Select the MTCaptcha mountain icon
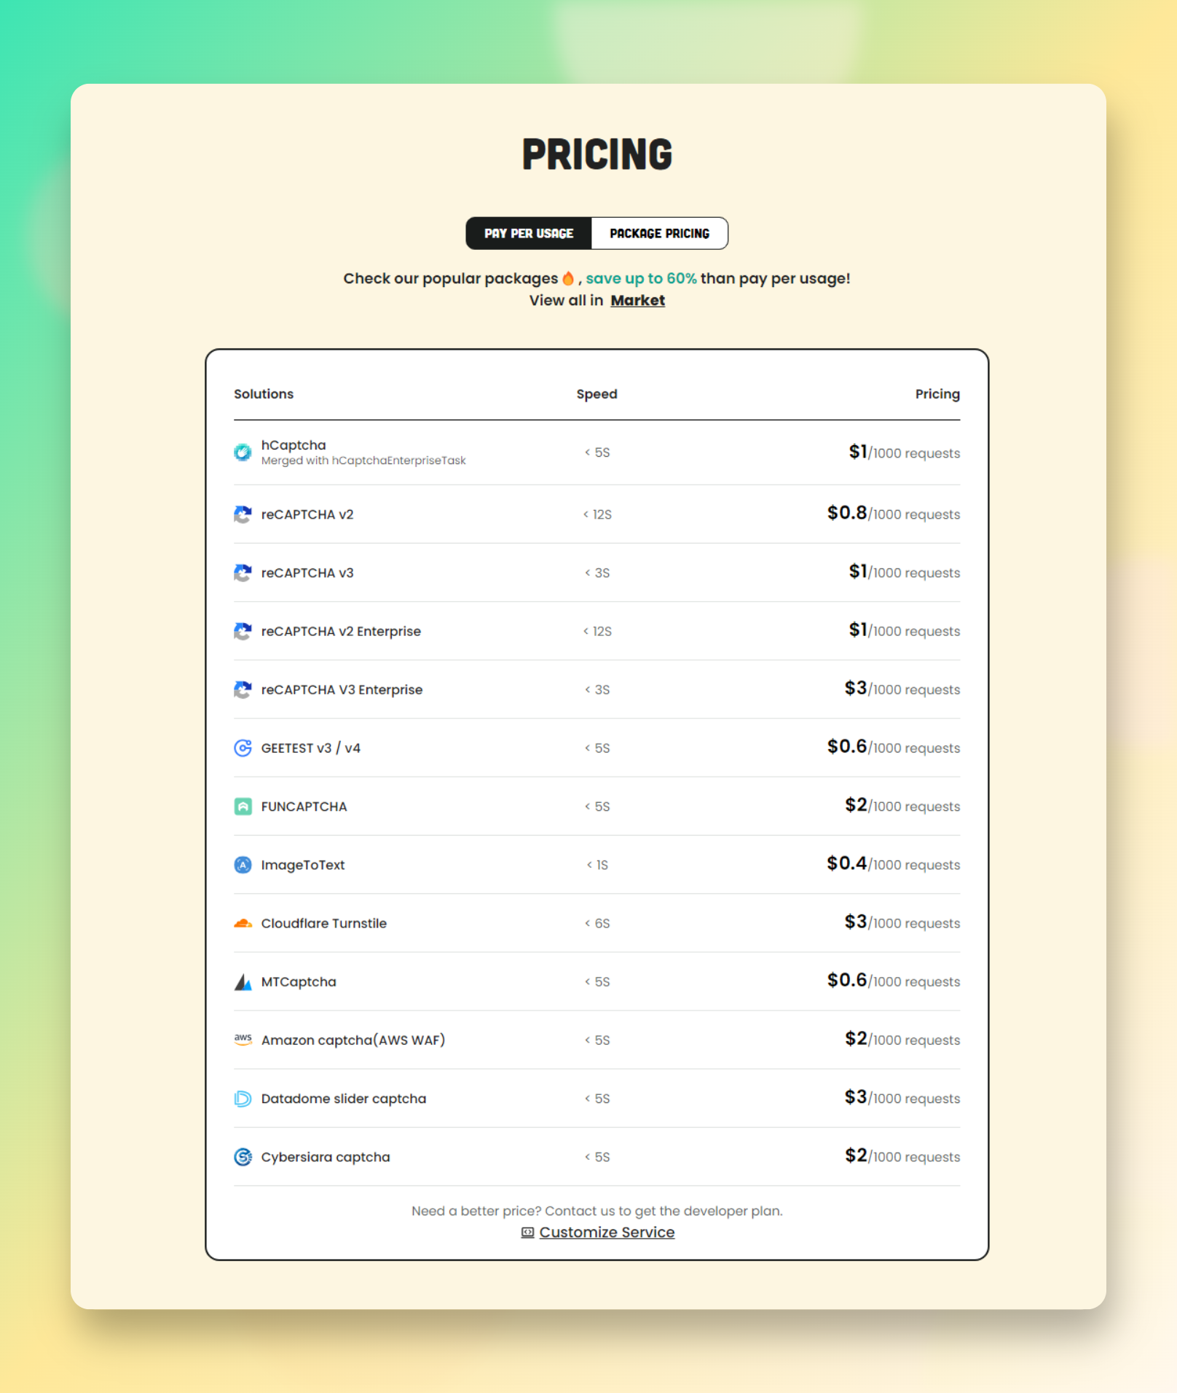The image size is (1177, 1393). tap(243, 981)
